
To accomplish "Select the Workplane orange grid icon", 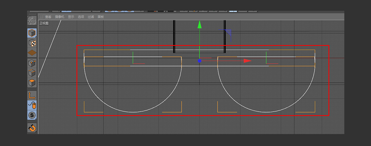I will click(32, 53).
